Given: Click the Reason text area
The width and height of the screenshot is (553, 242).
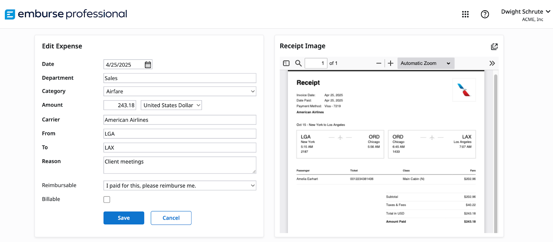Looking at the screenshot, I should pyautogui.click(x=180, y=165).
